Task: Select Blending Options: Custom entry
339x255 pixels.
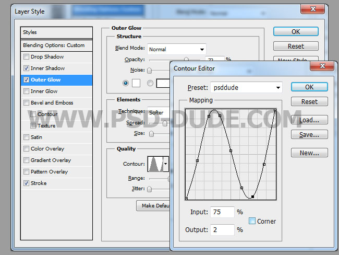Action: click(57, 45)
